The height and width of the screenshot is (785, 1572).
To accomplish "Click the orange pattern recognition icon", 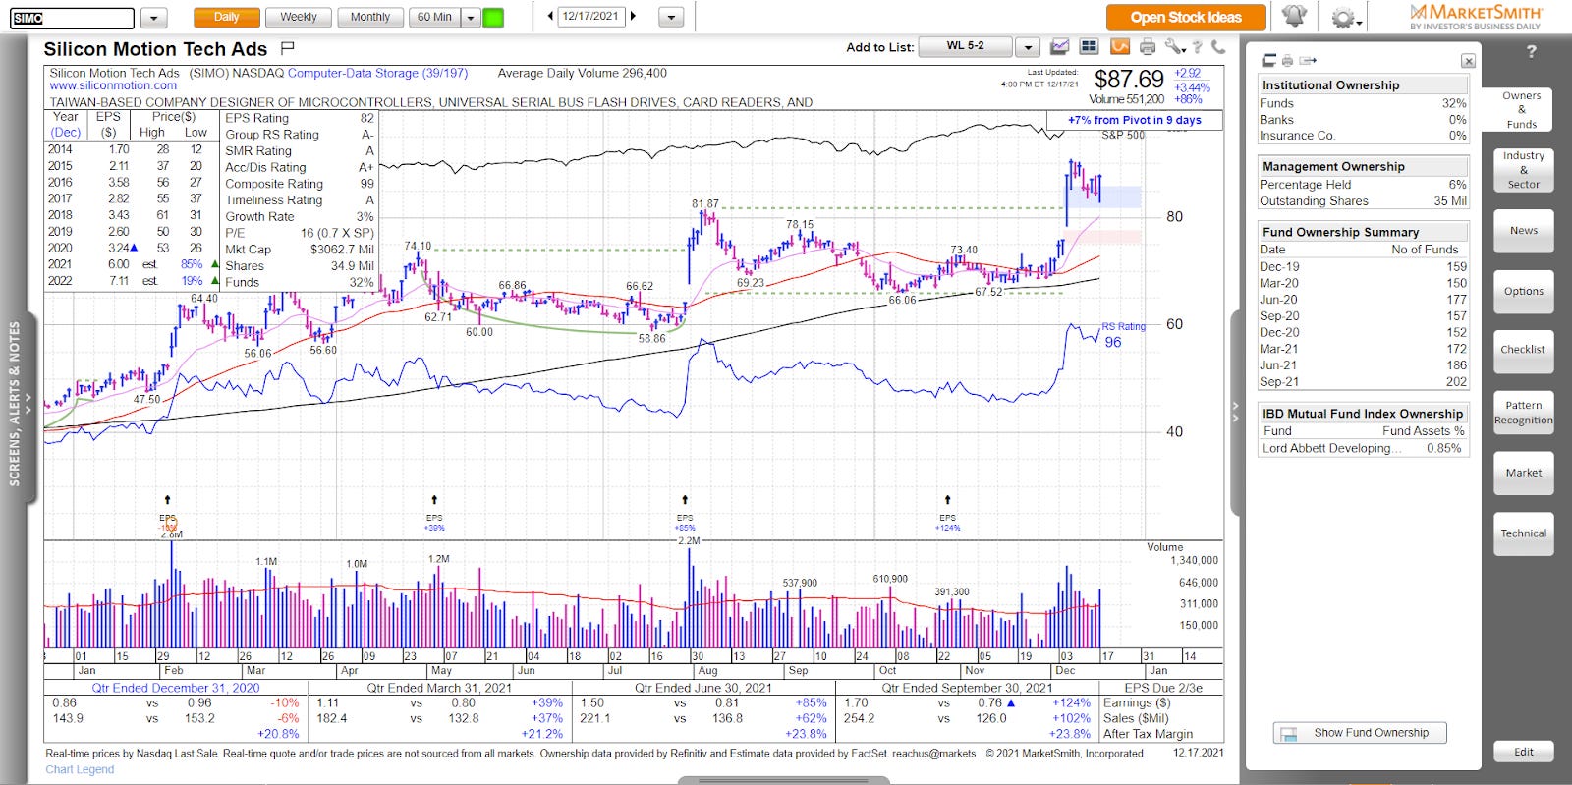I will (1119, 46).
